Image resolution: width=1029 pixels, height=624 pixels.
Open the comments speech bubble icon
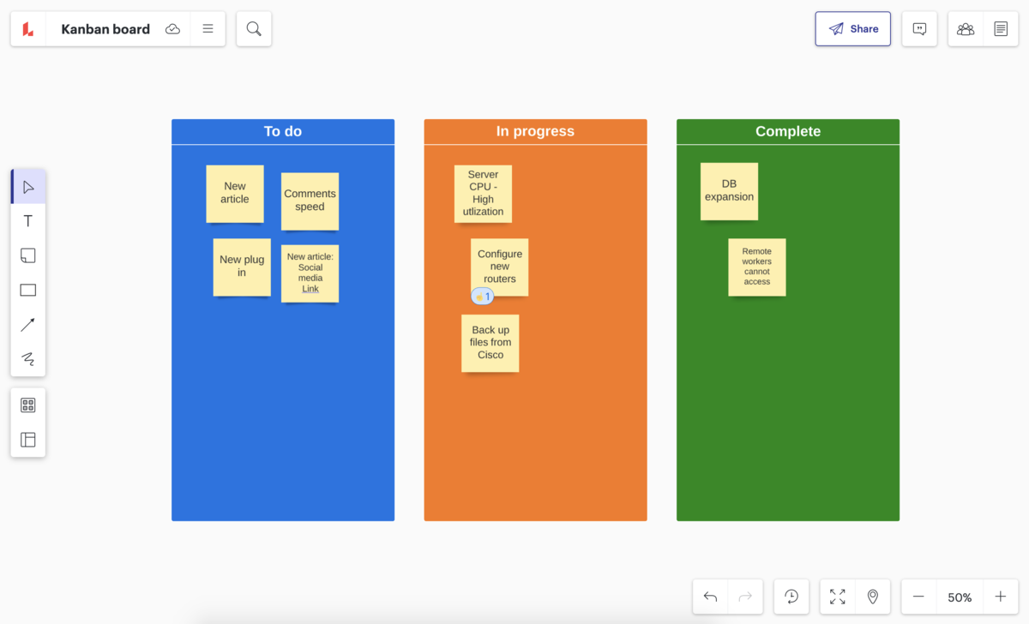pos(919,29)
